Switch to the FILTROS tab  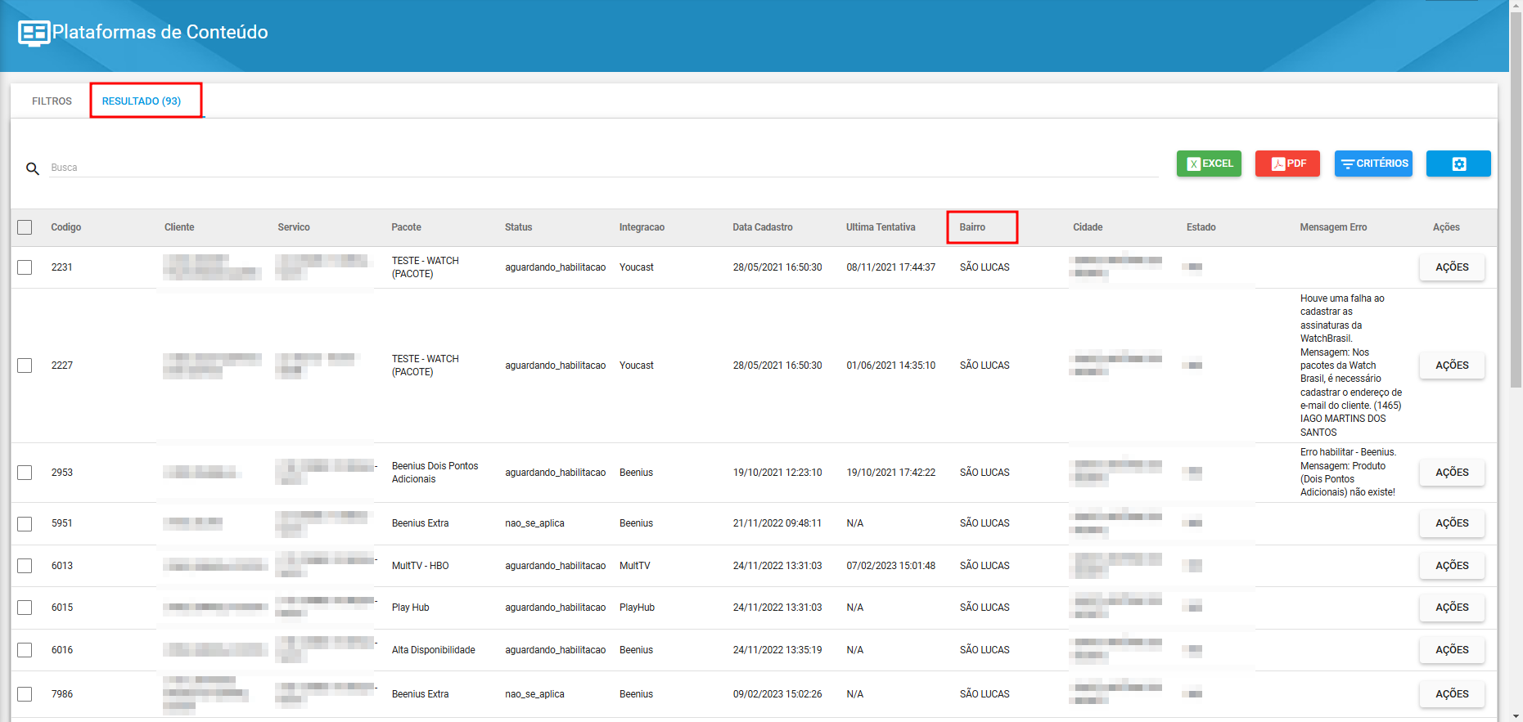(52, 101)
